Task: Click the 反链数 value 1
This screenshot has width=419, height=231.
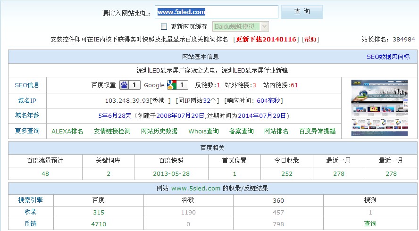Action: [x=218, y=85]
